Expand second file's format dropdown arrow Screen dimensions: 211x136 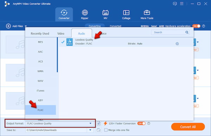click(x=198, y=70)
